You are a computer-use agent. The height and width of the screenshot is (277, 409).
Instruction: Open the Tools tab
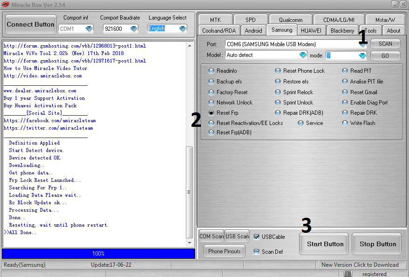point(370,31)
